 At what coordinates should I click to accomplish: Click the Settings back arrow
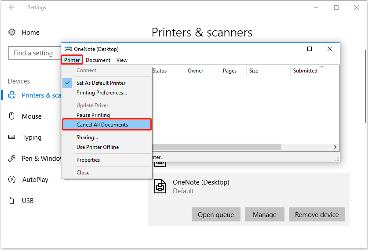pyautogui.click(x=12, y=7)
